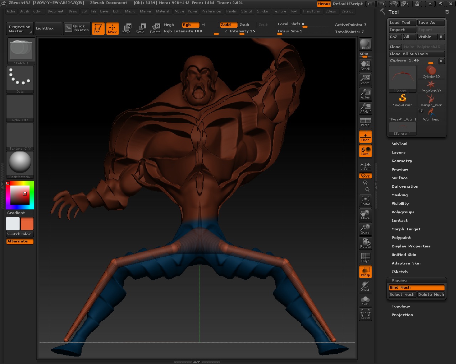
Task: Select the PolyF wireframe display icon
Action: pos(365,257)
